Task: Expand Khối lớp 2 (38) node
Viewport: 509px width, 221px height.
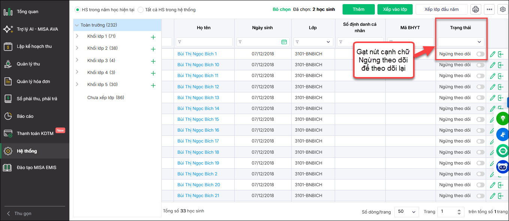Action: point(77,48)
